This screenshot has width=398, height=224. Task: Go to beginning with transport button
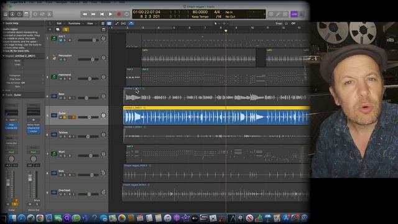tap(102, 14)
